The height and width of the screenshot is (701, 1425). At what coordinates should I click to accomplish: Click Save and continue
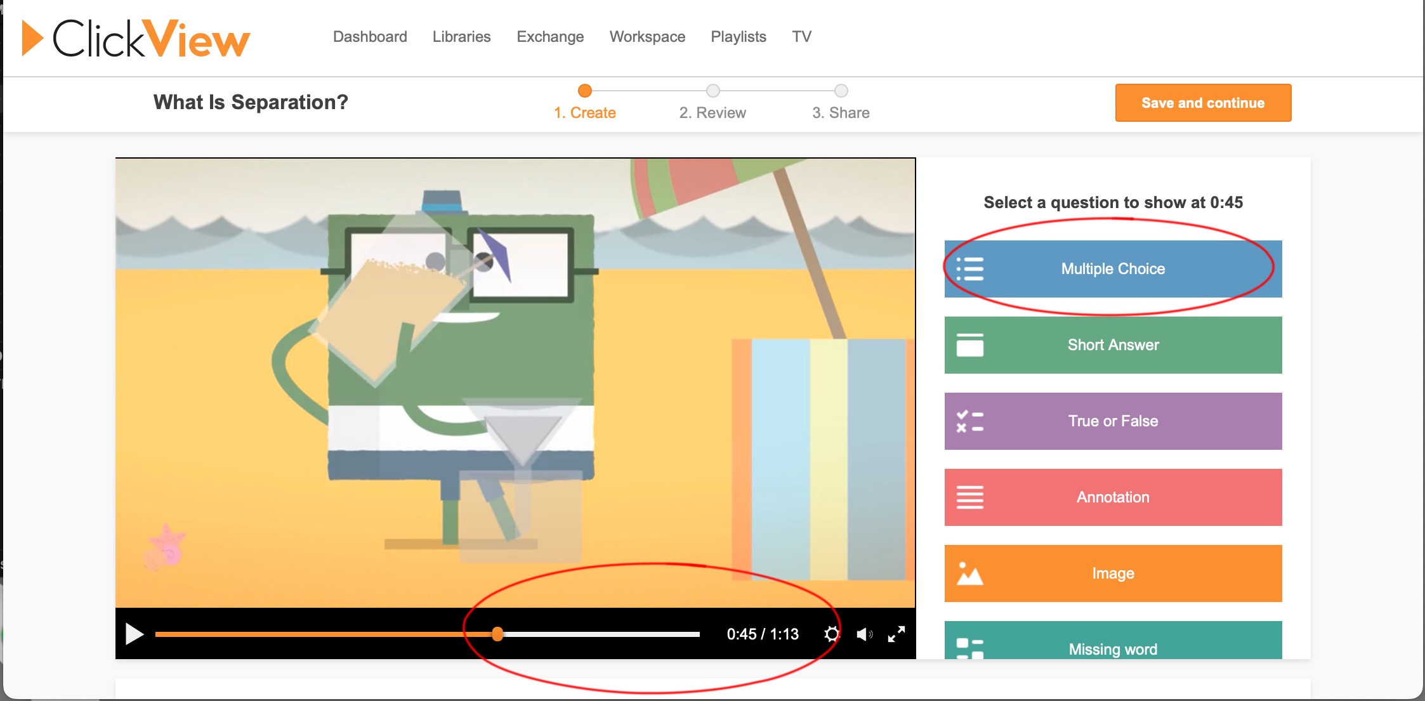coord(1202,103)
